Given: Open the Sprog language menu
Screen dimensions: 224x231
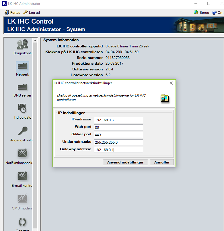Looking at the screenshot, I should click(x=202, y=13).
